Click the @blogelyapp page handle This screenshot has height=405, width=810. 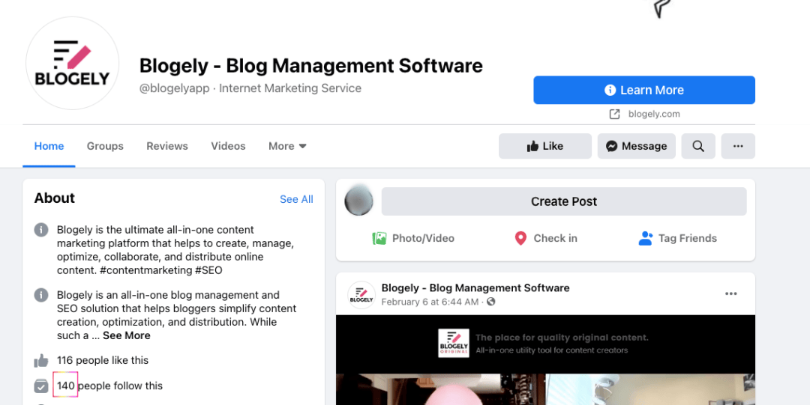175,88
